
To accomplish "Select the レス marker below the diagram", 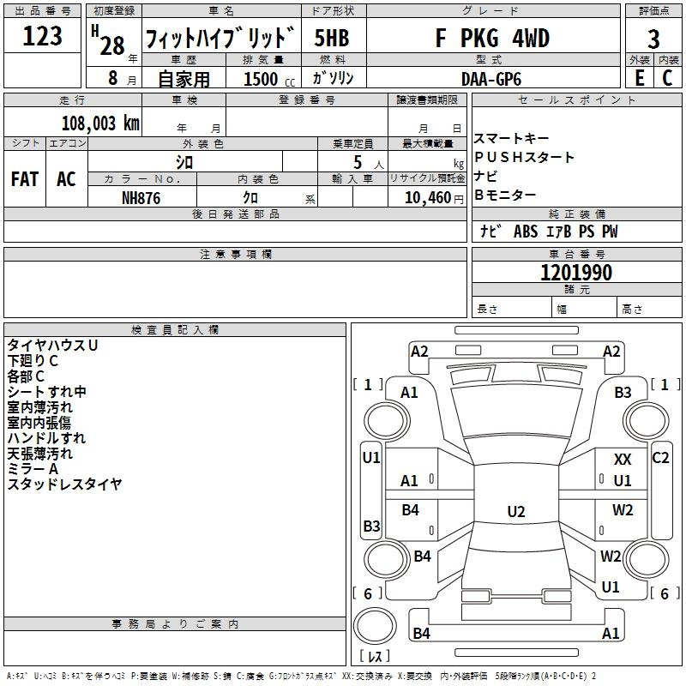I will pos(374,657).
